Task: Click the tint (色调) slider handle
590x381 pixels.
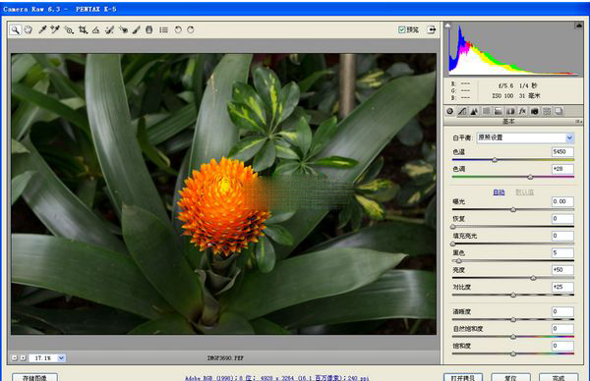Action: [530, 177]
